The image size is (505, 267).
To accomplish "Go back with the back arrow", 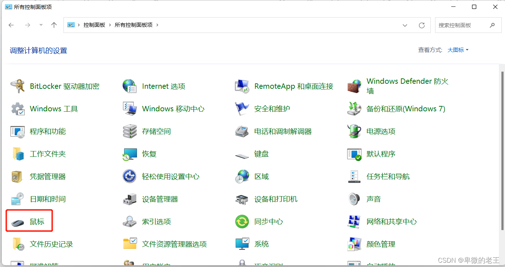I will click(11, 25).
